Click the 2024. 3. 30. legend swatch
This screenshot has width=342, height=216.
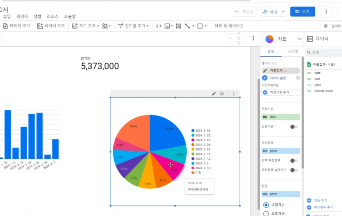193,130
